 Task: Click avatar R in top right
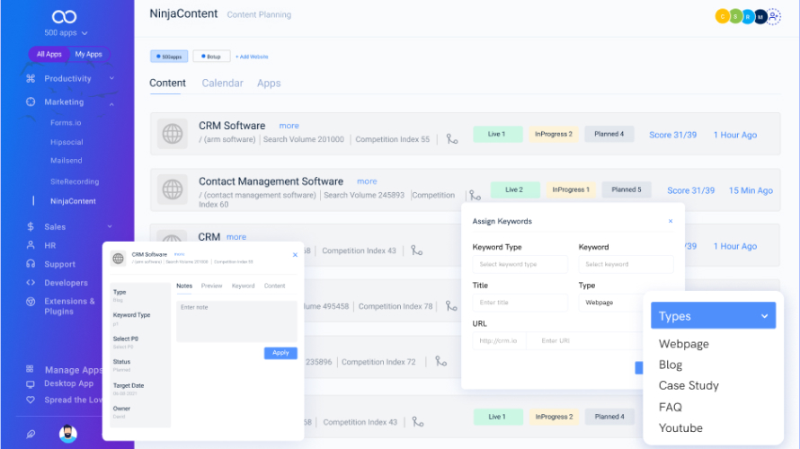[x=748, y=16]
